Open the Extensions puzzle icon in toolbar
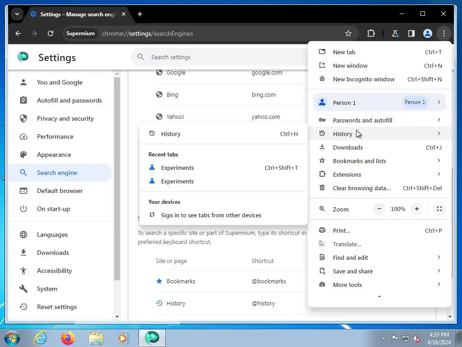 [371, 33]
